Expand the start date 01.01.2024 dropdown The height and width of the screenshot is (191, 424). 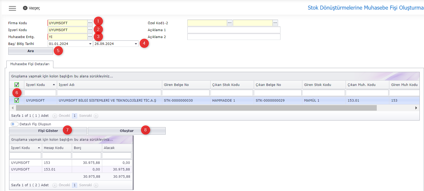click(x=90, y=44)
